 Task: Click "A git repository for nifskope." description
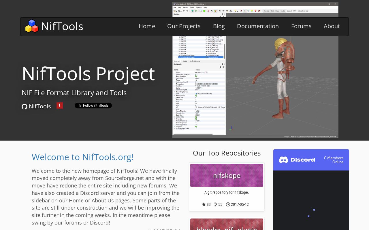pyautogui.click(x=227, y=192)
